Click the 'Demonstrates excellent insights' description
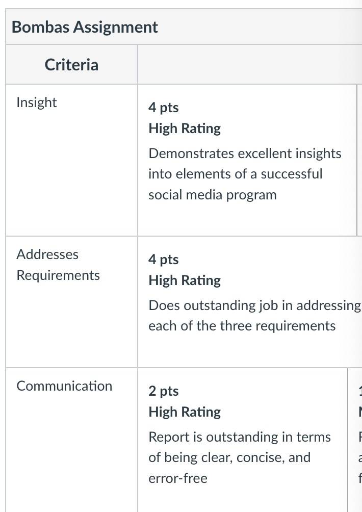The image size is (362, 512). 245,153
